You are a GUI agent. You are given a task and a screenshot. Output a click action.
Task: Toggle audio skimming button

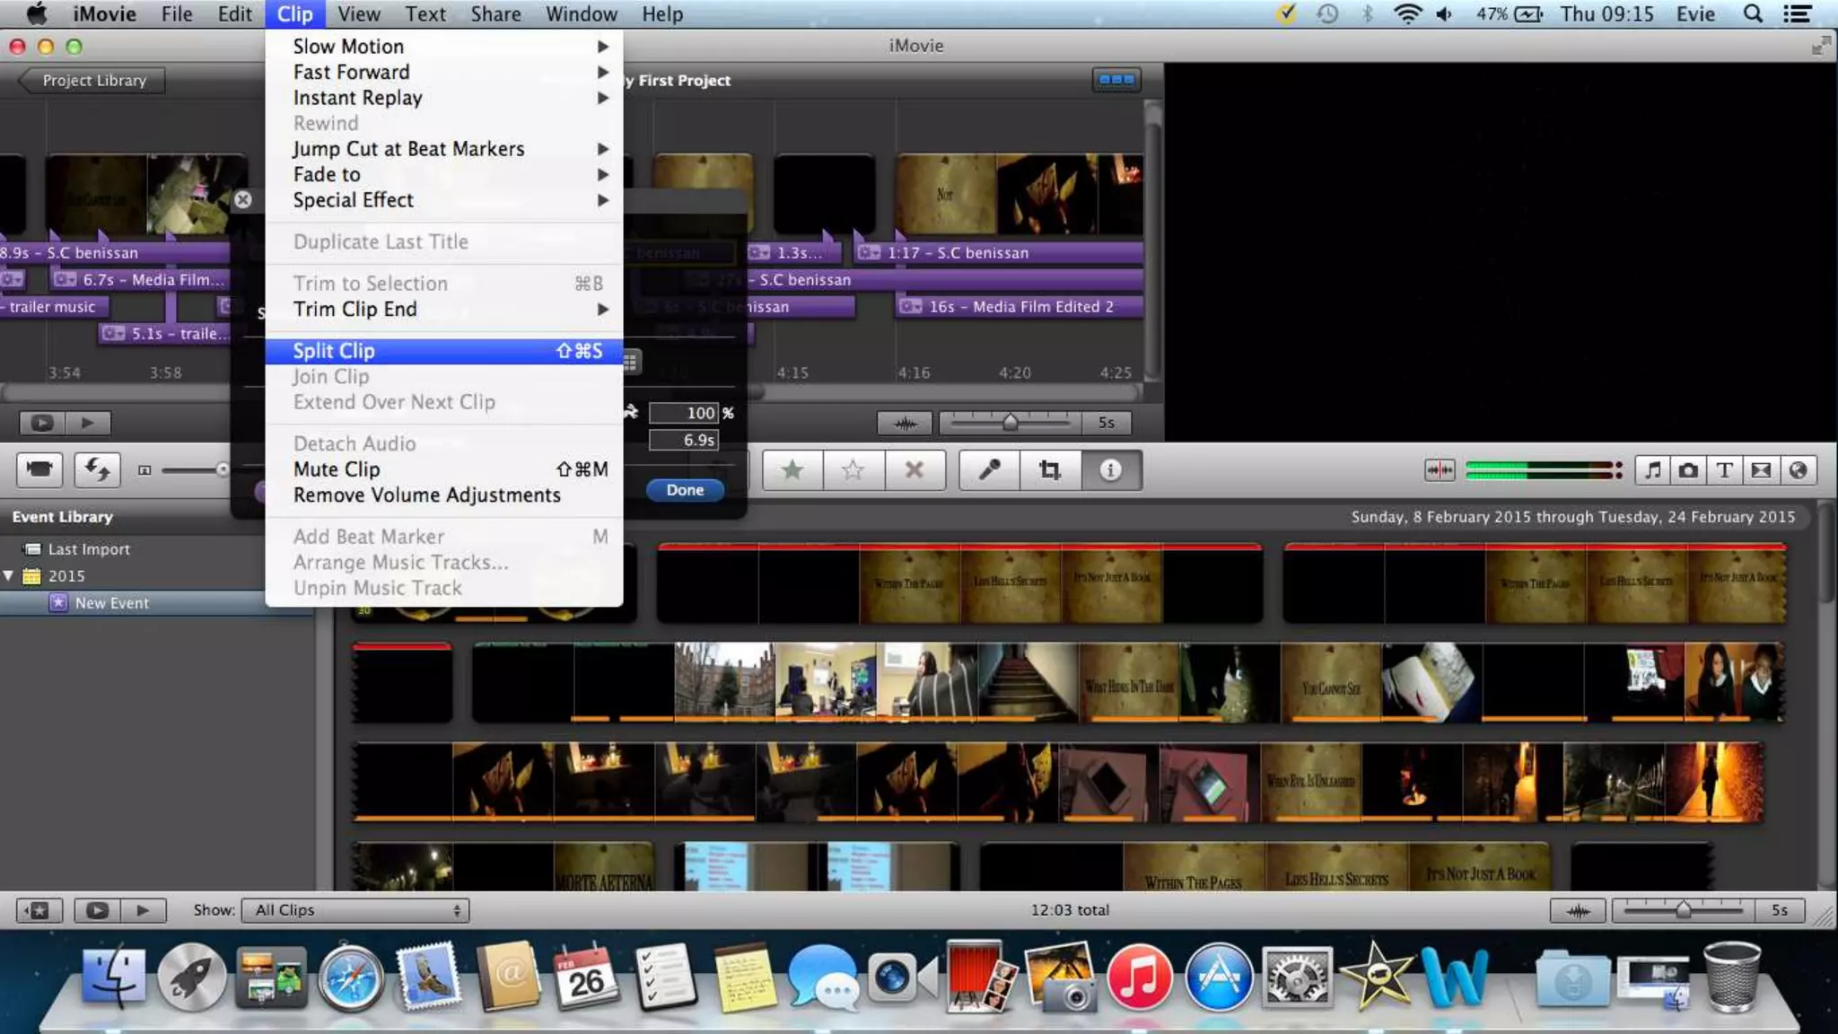1440,470
